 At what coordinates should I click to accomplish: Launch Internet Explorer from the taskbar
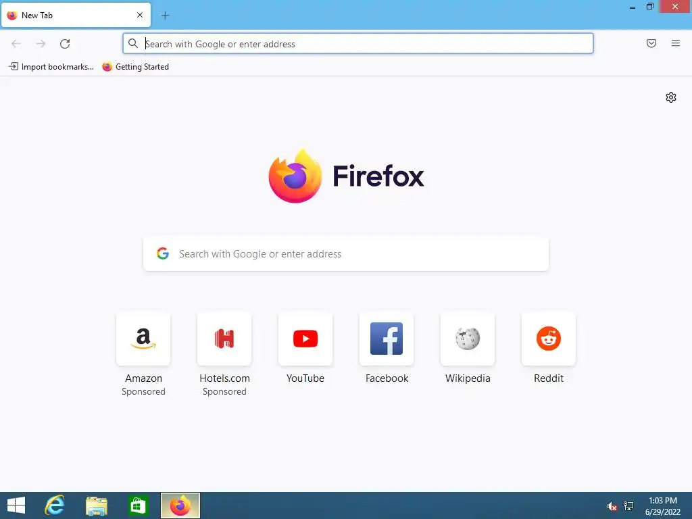coord(55,505)
